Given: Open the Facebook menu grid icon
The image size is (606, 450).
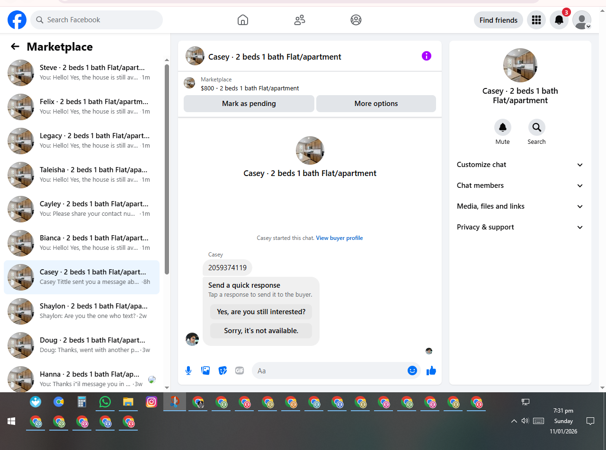Looking at the screenshot, I should point(536,20).
